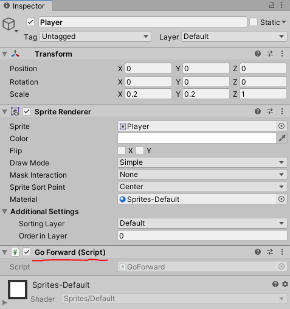Disable the Sprite Renderer component checkbox
The image size is (290, 309).
pyautogui.click(x=27, y=111)
